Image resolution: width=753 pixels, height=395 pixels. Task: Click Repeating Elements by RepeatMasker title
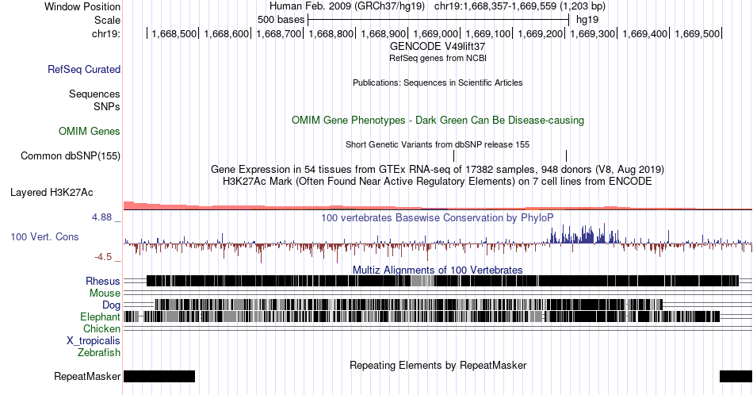pyautogui.click(x=438, y=365)
